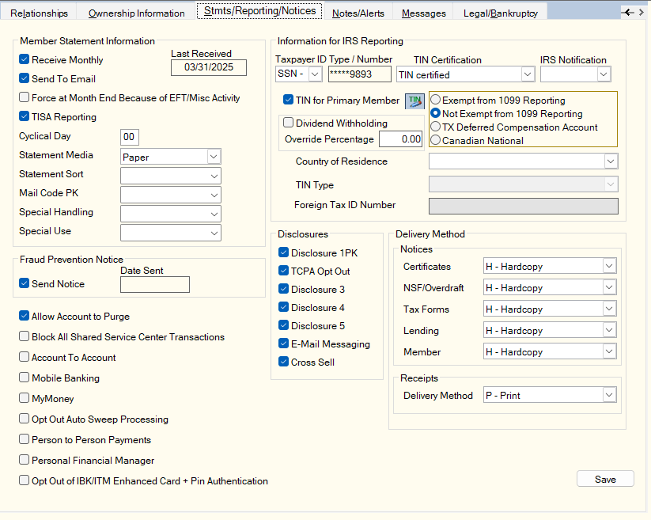Check Opt Out Auto Sweep Processing

tap(24, 419)
